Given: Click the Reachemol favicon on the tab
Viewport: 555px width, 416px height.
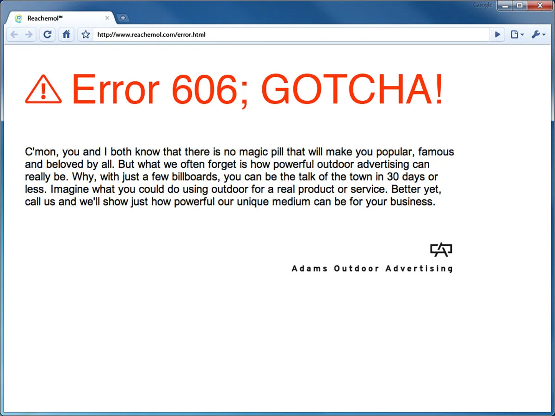Looking at the screenshot, I should pyautogui.click(x=18, y=18).
